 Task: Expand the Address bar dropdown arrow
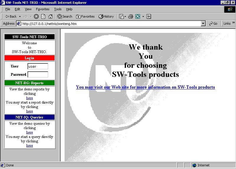pos(203,23)
